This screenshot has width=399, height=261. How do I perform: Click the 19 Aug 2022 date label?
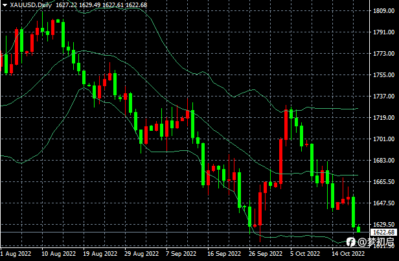[x=100, y=254]
